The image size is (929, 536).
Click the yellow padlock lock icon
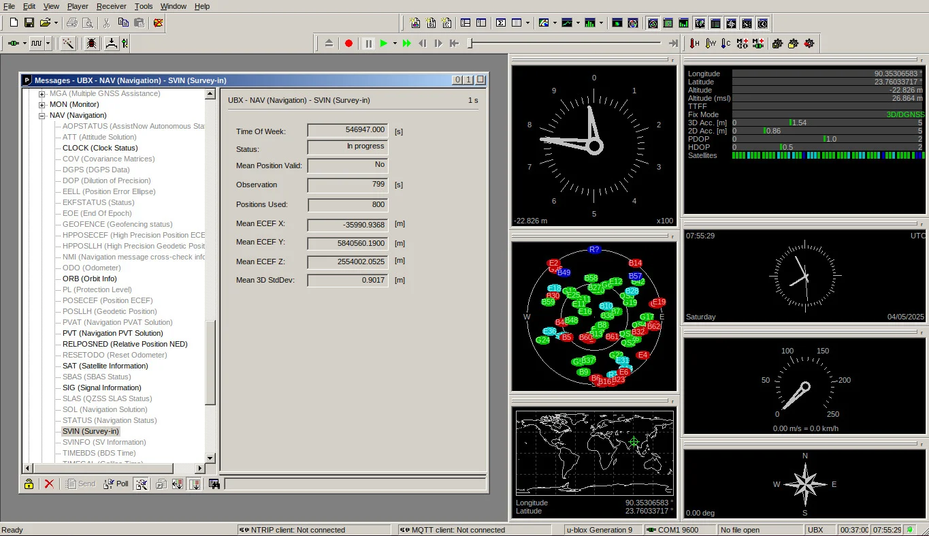(x=29, y=484)
